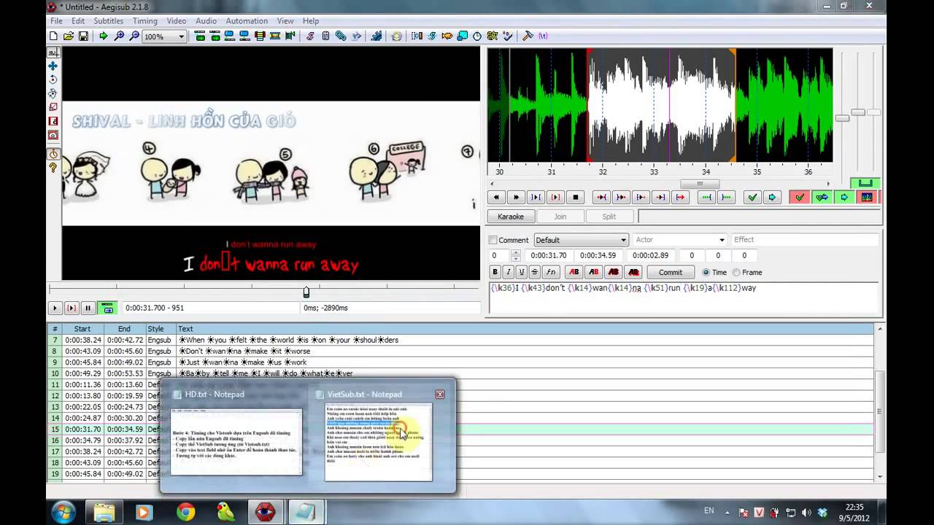Click the primary color AB button
The height and width of the screenshot is (525, 934).
click(x=574, y=272)
